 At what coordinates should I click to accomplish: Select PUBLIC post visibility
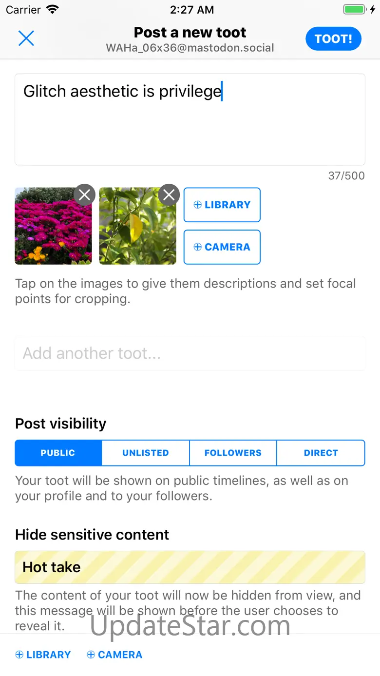point(58,453)
